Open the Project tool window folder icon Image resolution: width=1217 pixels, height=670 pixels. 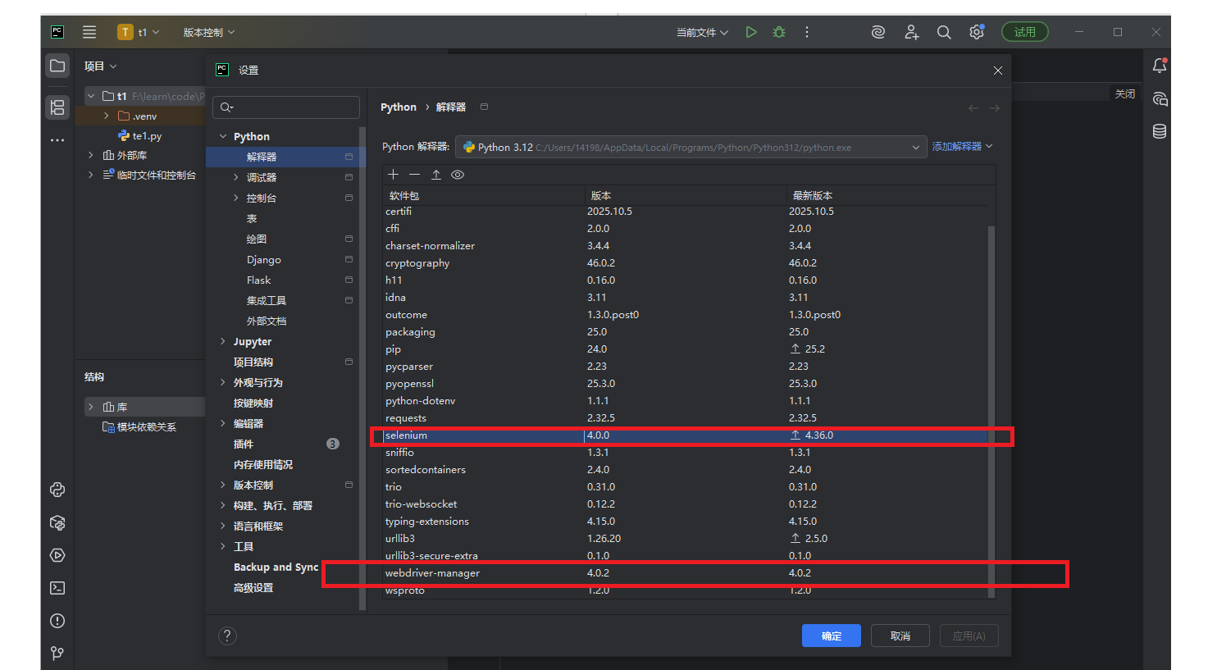(57, 66)
